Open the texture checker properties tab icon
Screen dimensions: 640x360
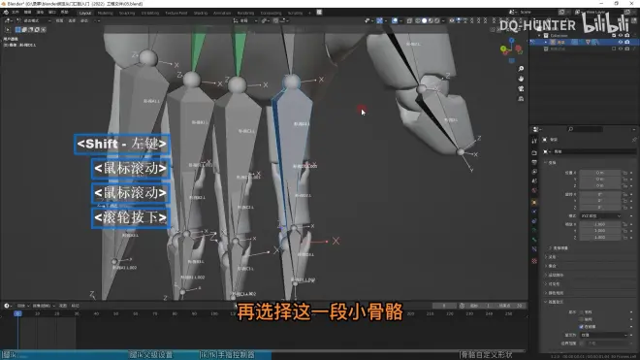click(x=534, y=261)
